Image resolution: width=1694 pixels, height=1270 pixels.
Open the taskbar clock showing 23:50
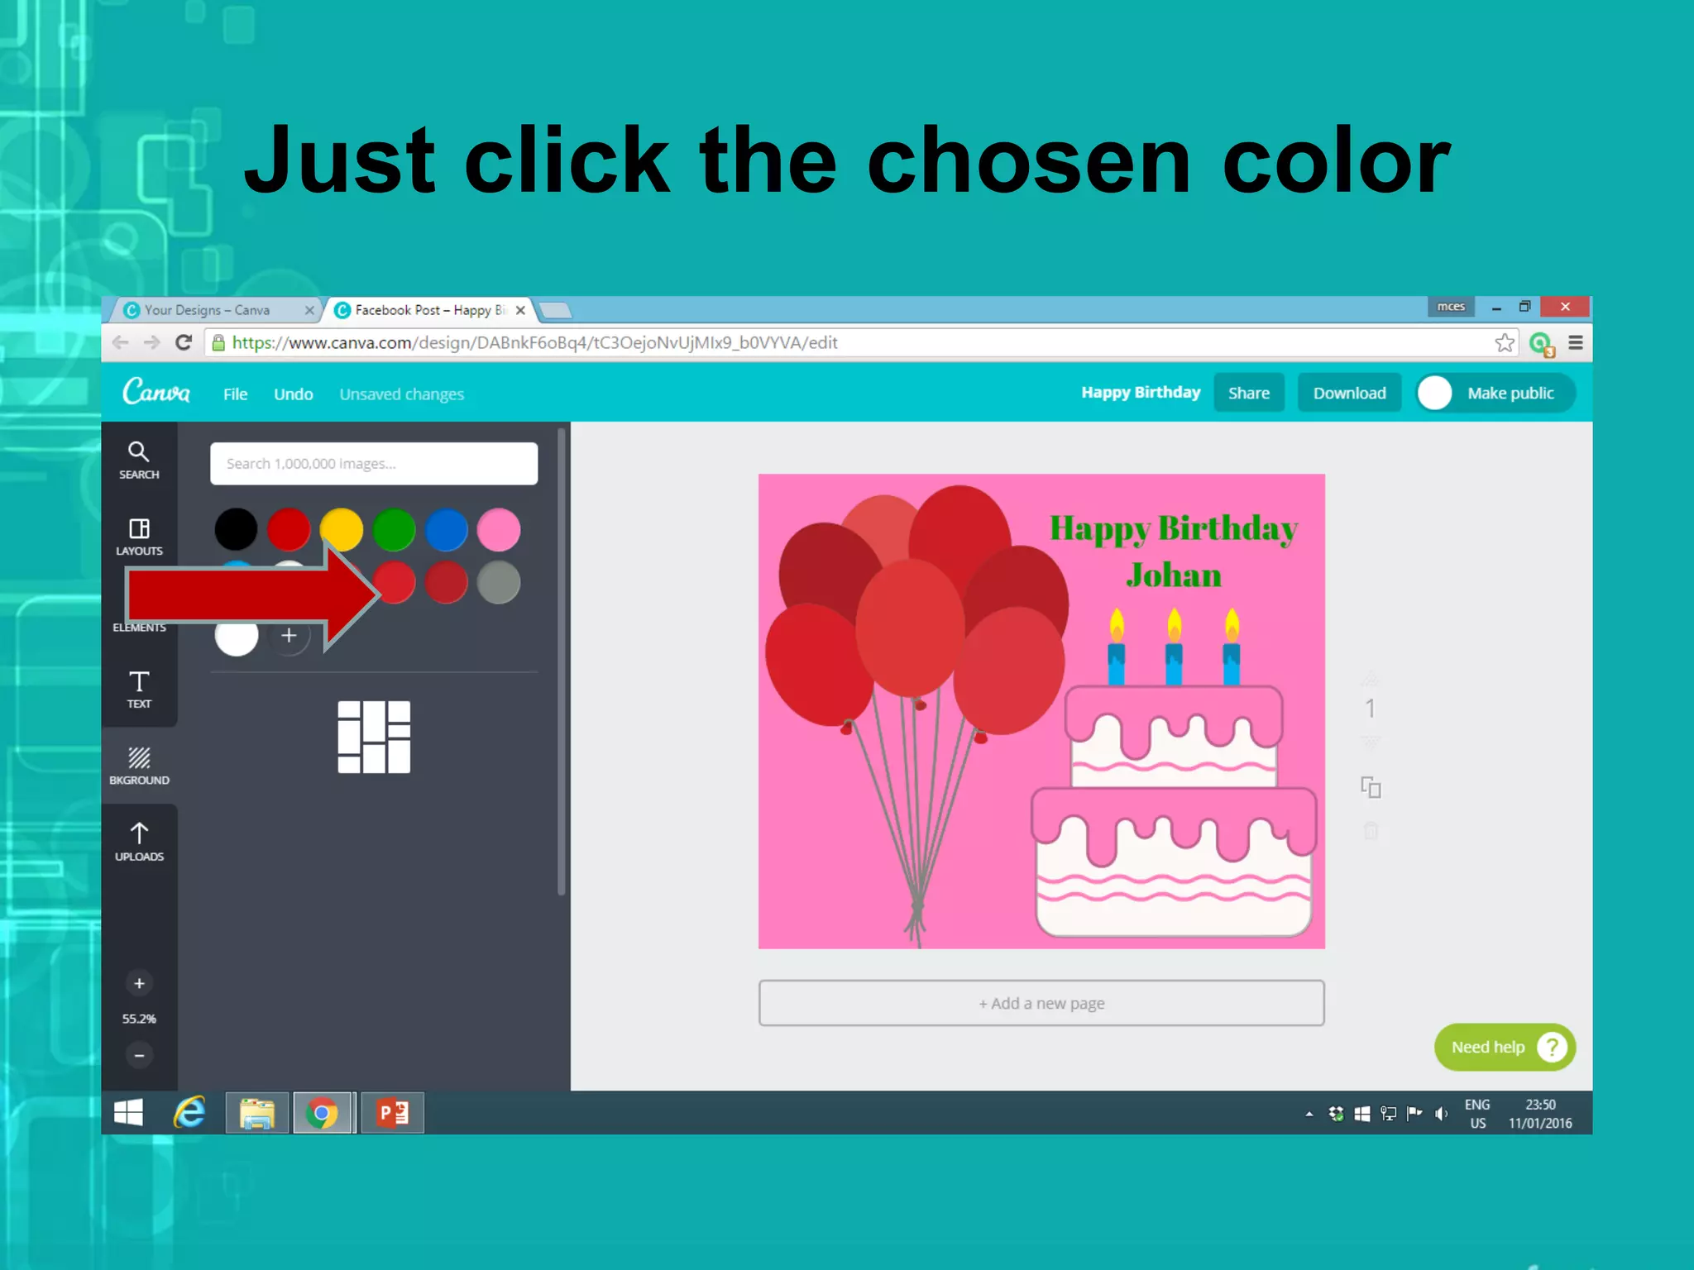click(1540, 1114)
